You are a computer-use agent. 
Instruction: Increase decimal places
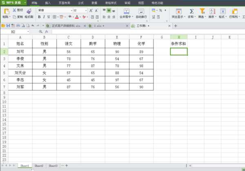[x=154, y=17]
